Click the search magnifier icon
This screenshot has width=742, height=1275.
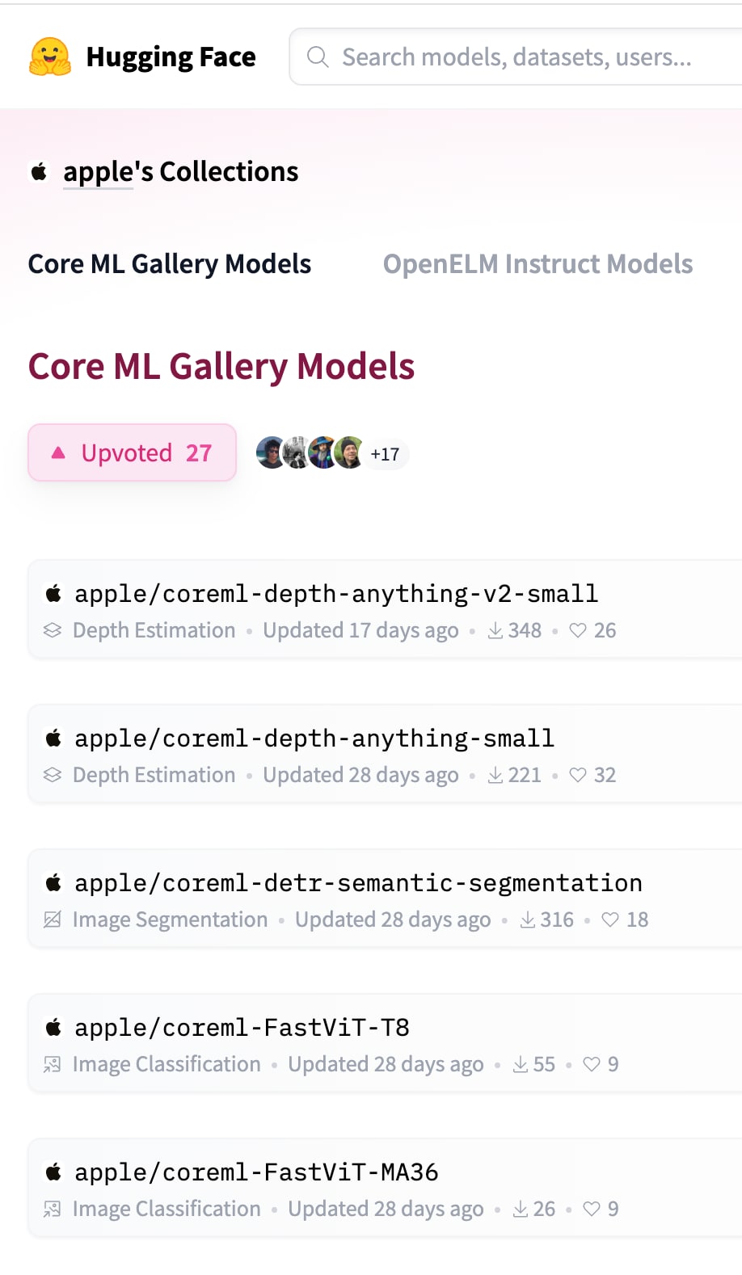pyautogui.click(x=318, y=57)
